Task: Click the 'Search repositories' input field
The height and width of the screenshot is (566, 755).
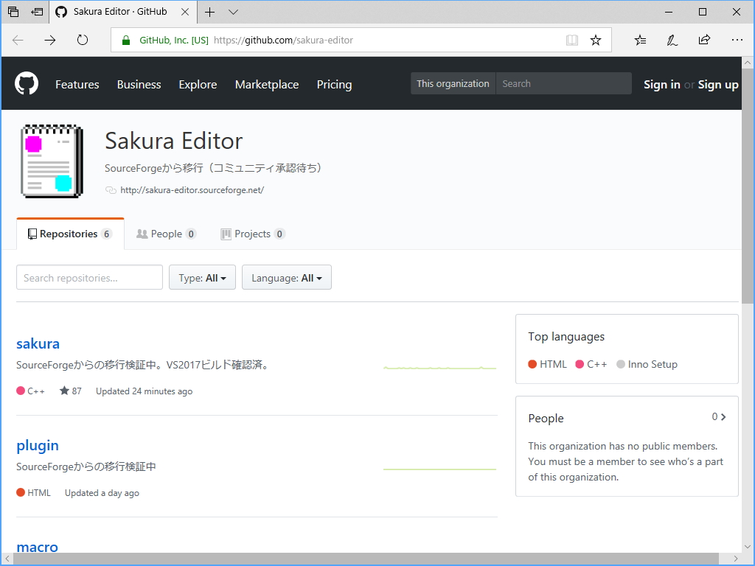Action: point(88,278)
